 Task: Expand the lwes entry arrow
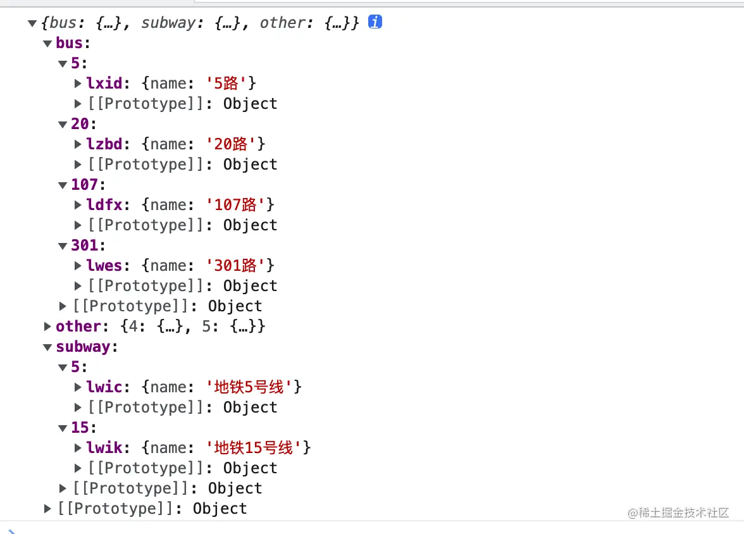[78, 265]
